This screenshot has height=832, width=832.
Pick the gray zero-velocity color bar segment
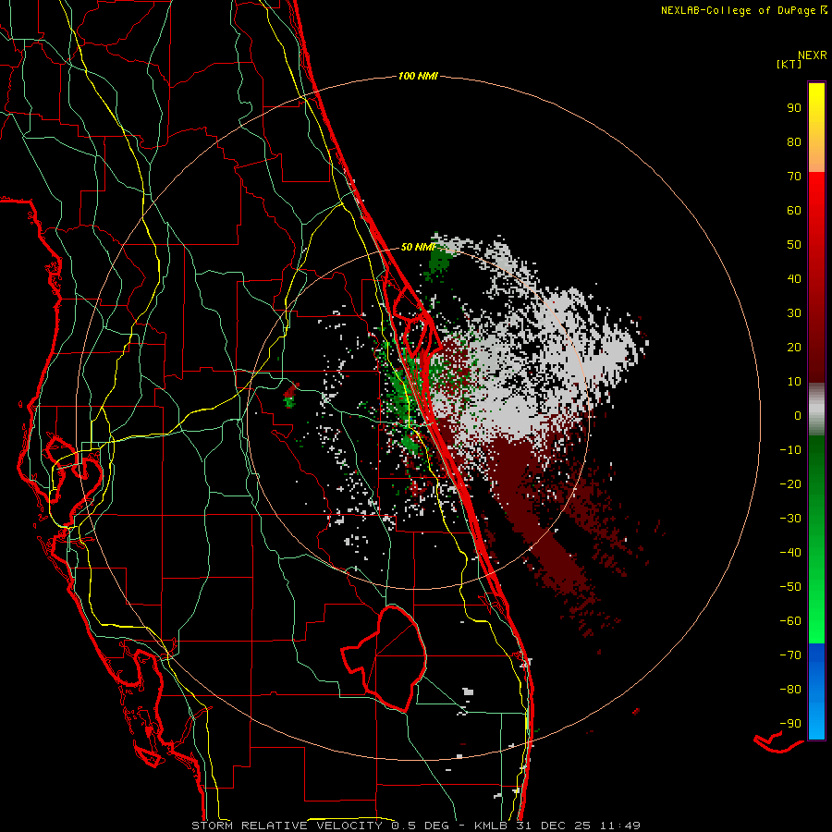pyautogui.click(x=816, y=410)
